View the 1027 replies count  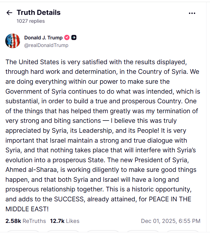coord(31,21)
